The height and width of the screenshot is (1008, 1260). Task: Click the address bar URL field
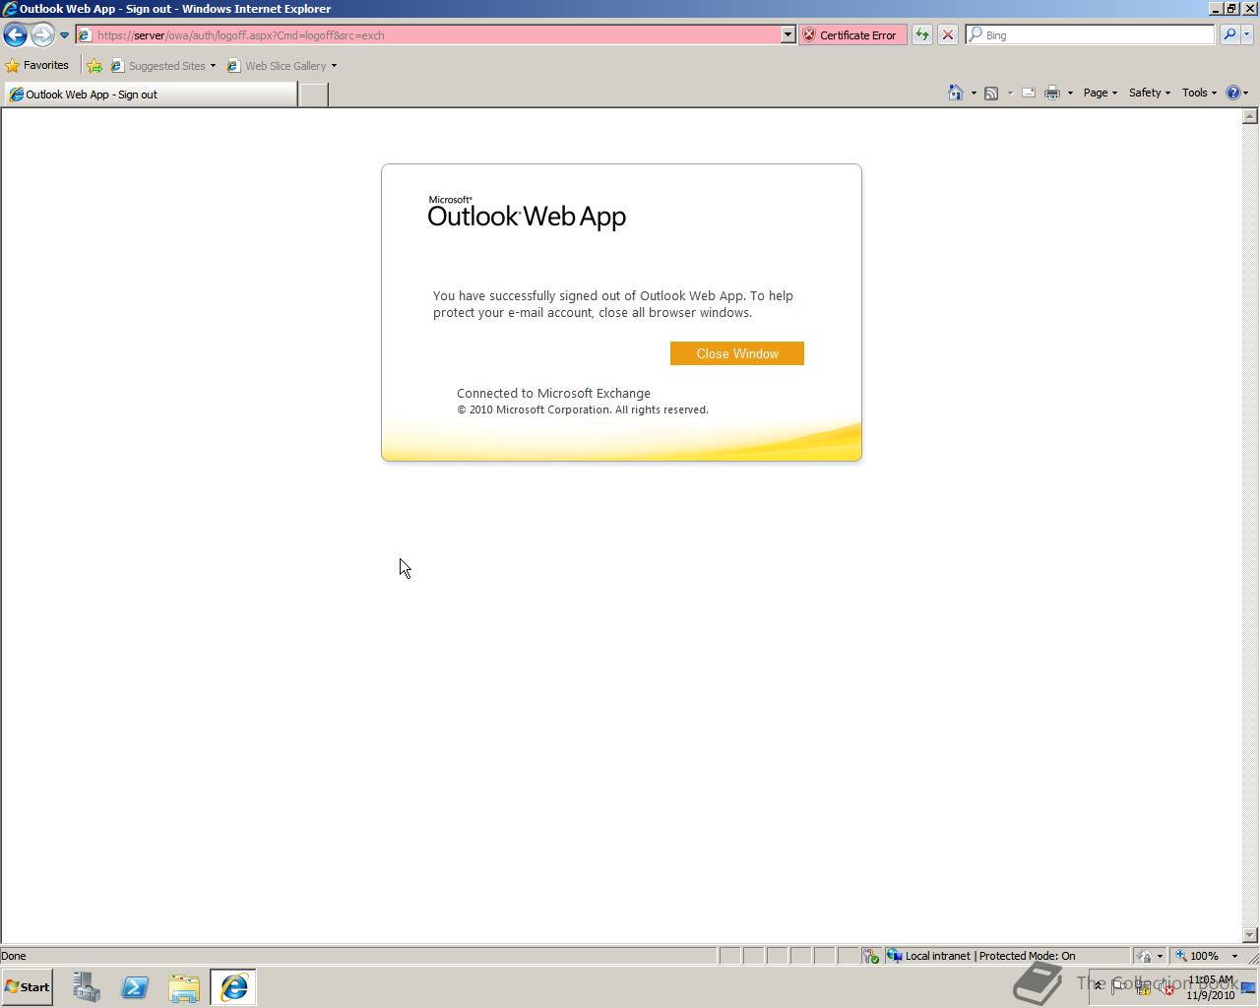click(429, 34)
